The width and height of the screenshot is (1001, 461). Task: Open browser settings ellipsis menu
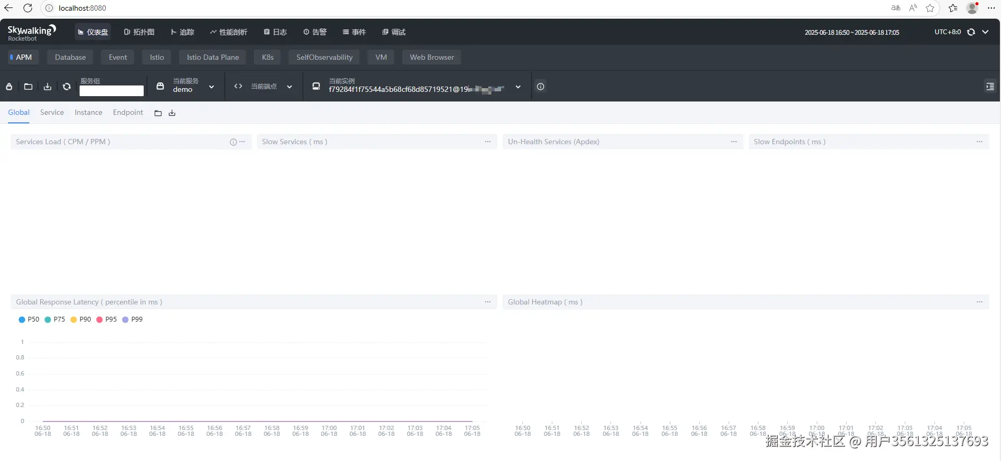991,8
